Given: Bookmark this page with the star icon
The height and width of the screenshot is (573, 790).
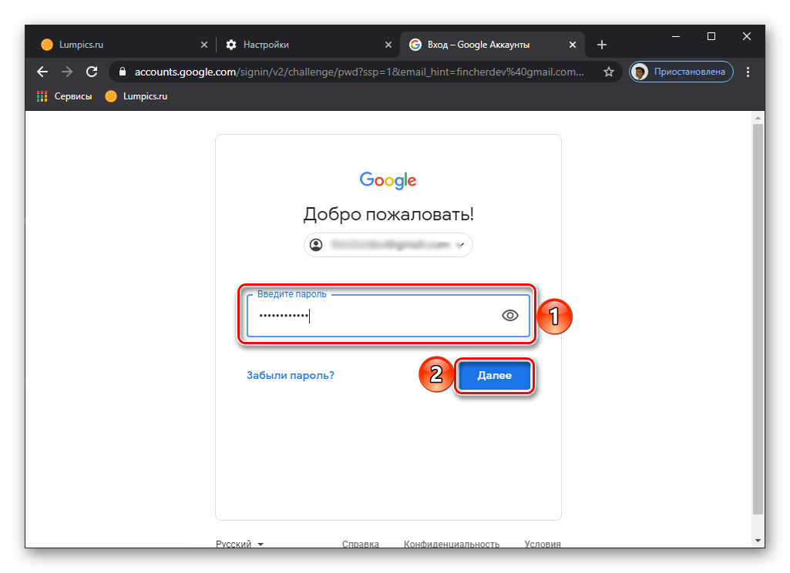Looking at the screenshot, I should (x=609, y=72).
